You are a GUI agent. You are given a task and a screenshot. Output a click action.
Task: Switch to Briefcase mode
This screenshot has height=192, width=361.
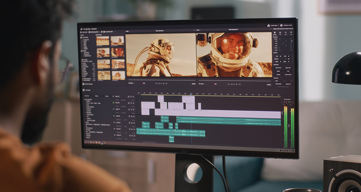point(286,25)
